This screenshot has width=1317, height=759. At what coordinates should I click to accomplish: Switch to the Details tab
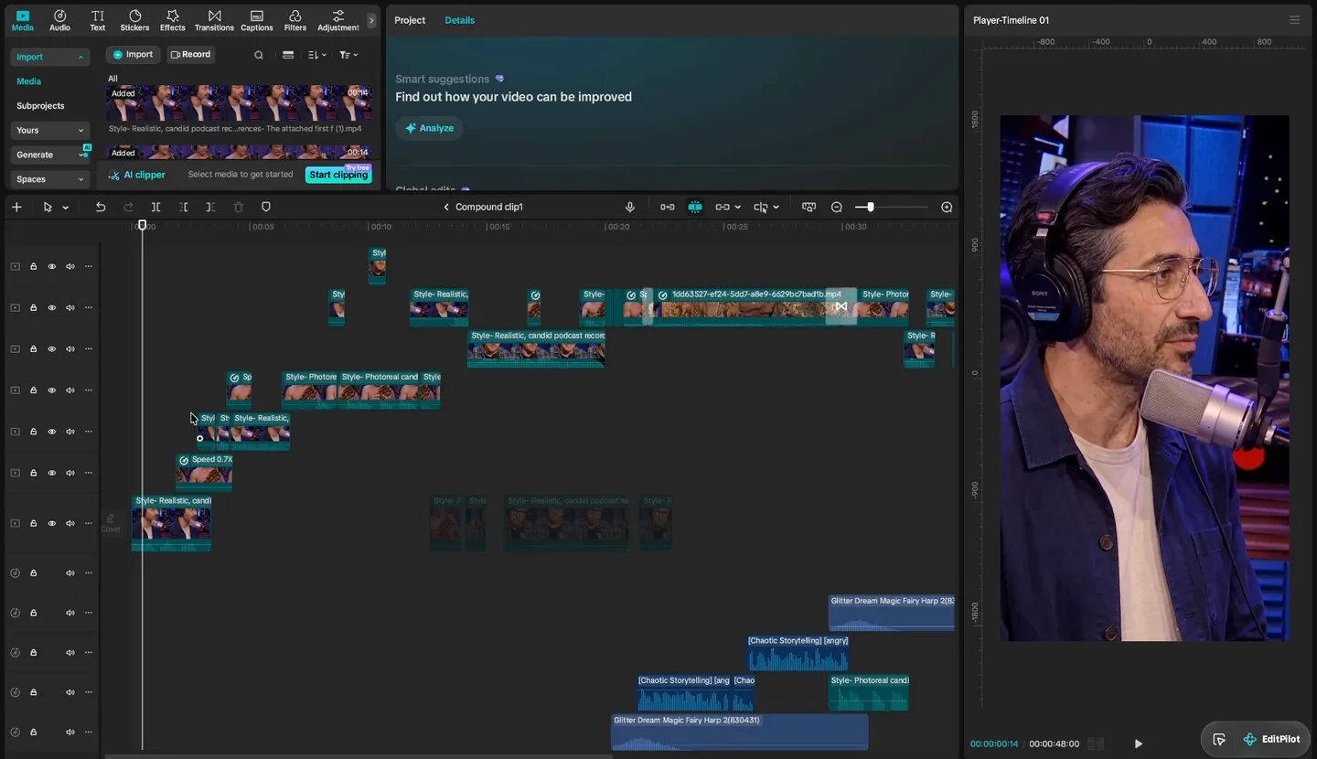(460, 20)
